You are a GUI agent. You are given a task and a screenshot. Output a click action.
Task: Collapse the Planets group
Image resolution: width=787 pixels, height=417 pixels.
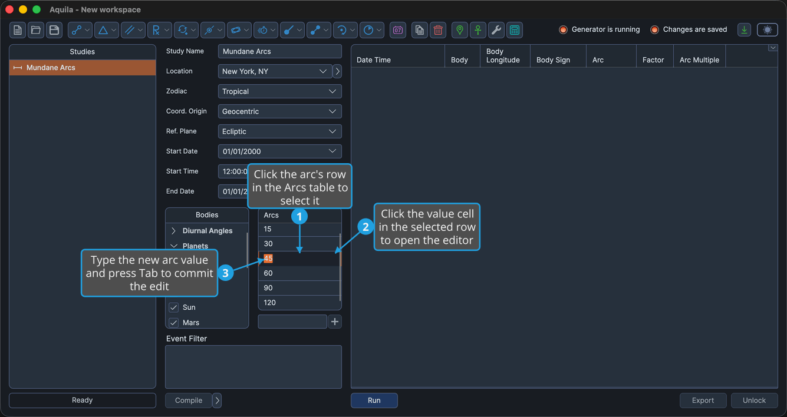(173, 246)
